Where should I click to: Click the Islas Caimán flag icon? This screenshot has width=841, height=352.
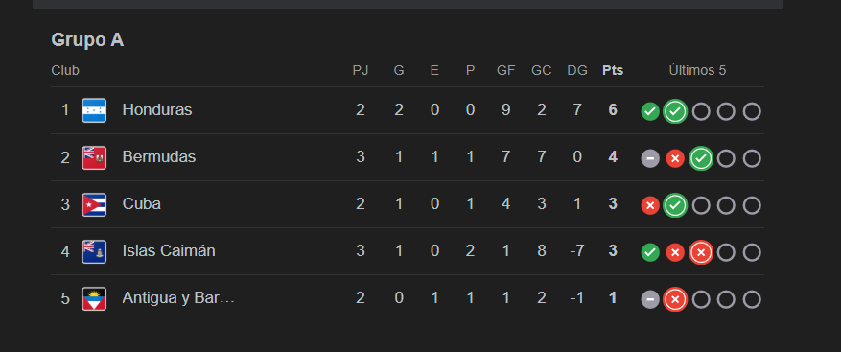tap(94, 251)
